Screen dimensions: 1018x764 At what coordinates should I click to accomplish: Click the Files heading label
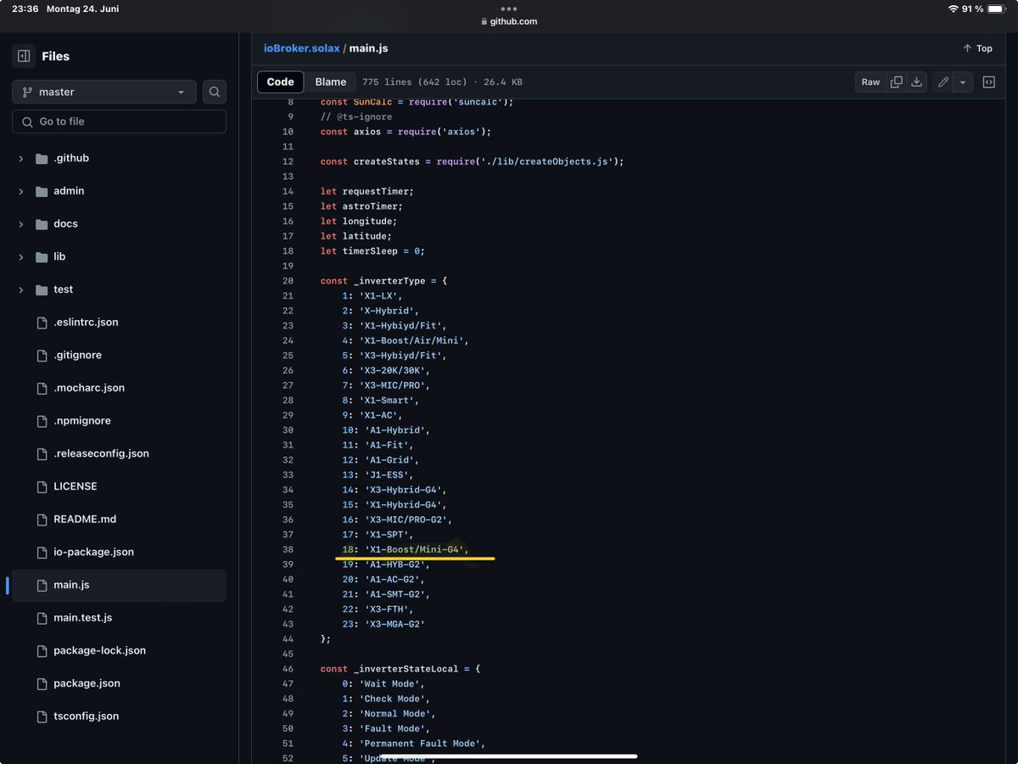pos(55,56)
